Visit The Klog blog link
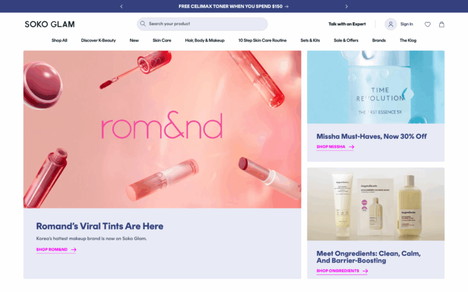Viewport: 468px width, 292px height. [x=408, y=40]
